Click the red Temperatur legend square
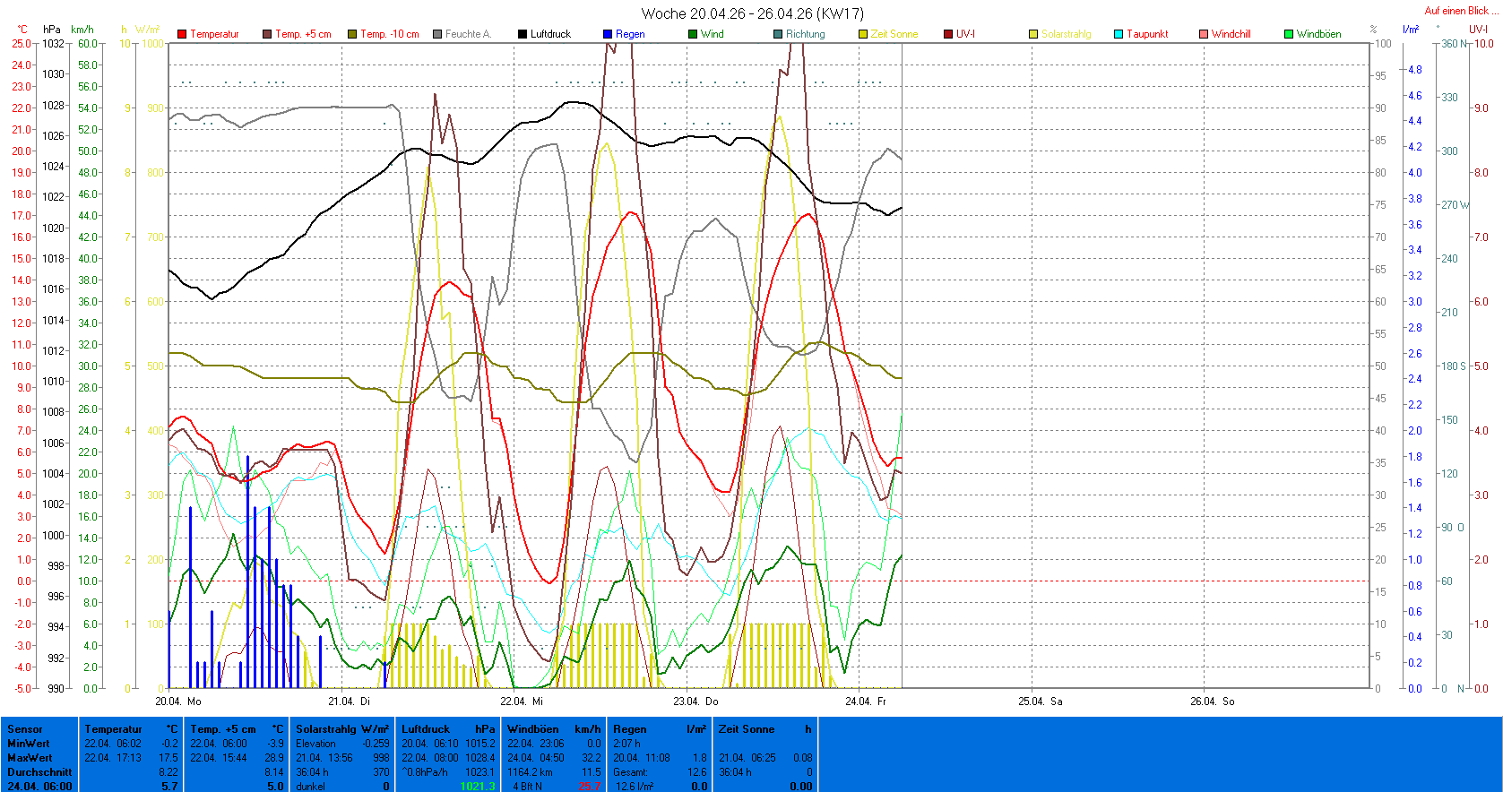1503x792 pixels. pyautogui.click(x=182, y=34)
